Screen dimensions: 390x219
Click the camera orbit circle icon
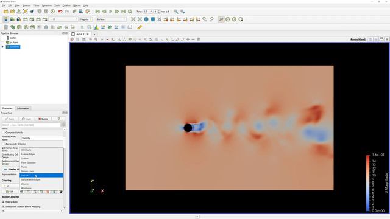[x=227, y=19]
